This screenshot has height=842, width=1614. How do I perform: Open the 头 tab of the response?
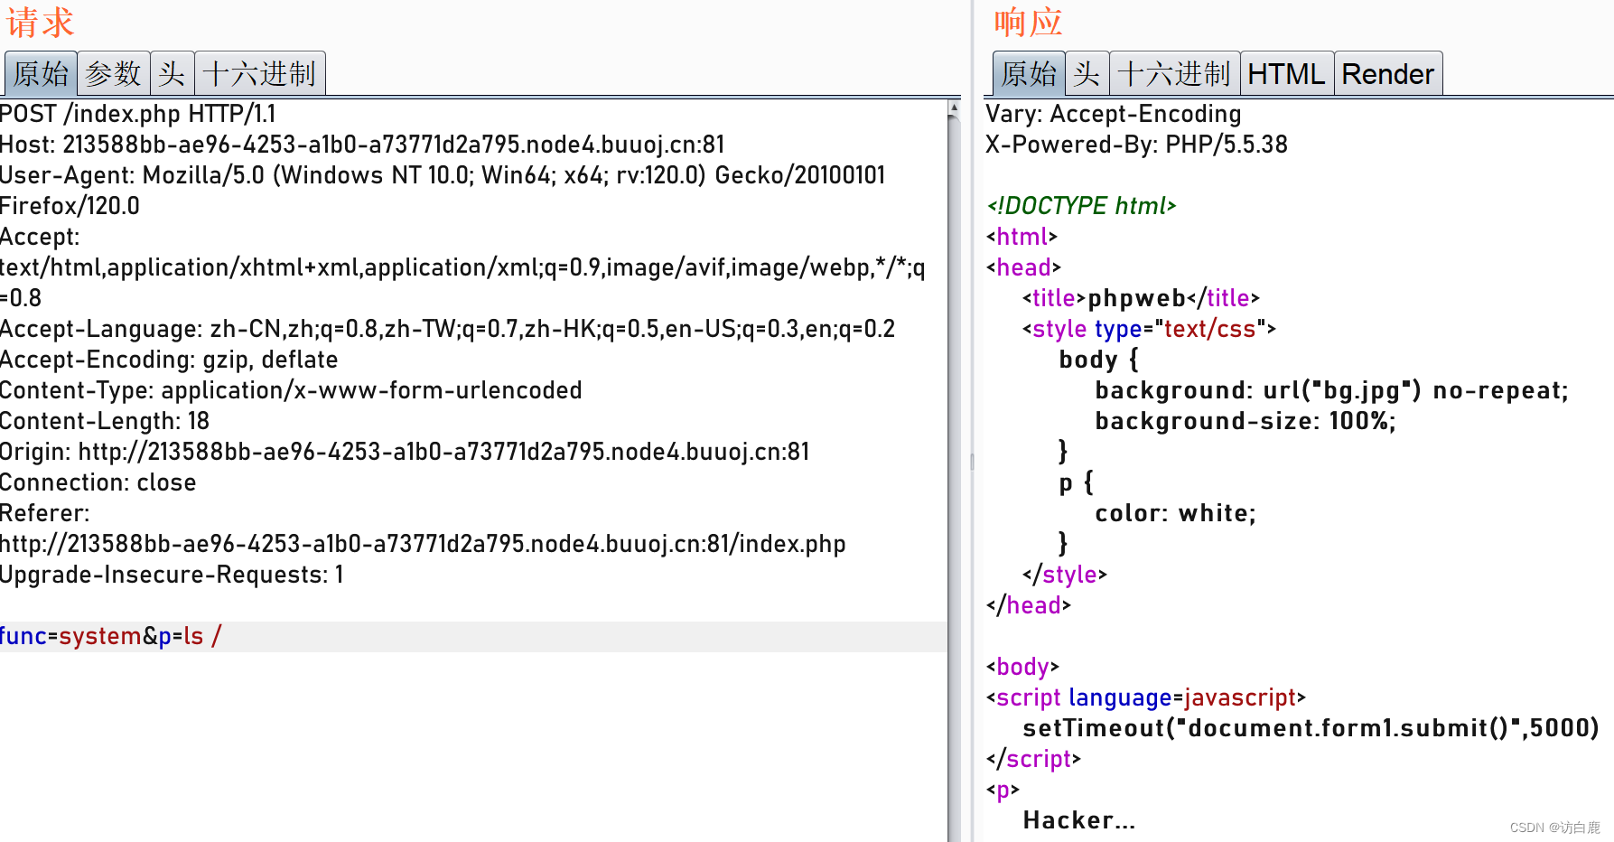[x=1087, y=73]
